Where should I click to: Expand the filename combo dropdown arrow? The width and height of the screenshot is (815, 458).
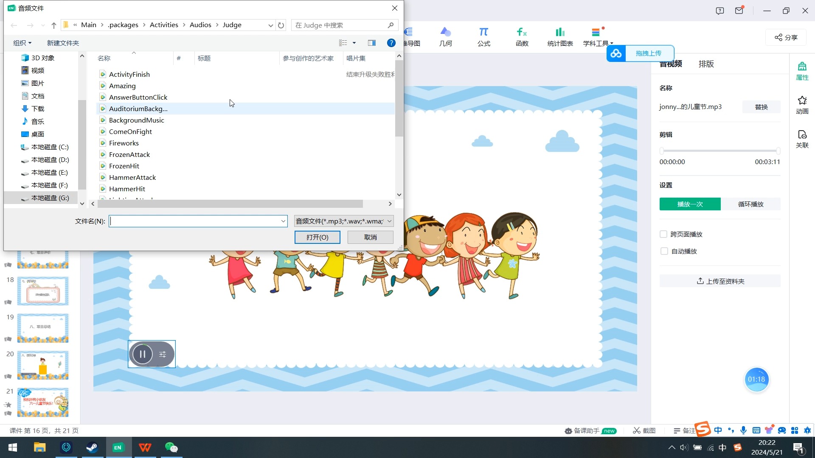point(283,221)
